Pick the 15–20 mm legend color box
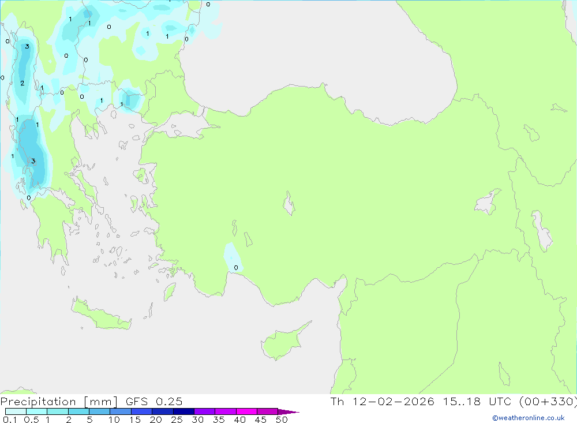The image size is (577, 423). [x=142, y=411]
